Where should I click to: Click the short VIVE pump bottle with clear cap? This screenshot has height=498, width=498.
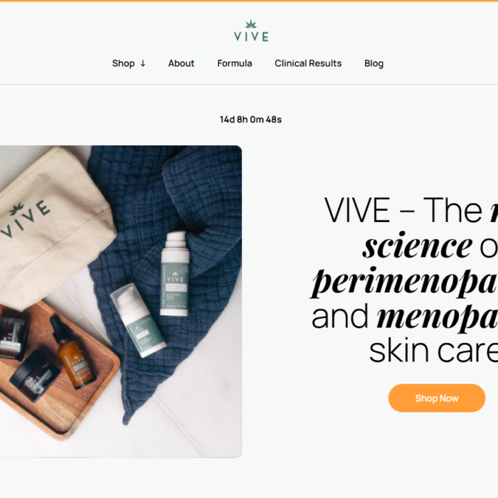(x=137, y=320)
